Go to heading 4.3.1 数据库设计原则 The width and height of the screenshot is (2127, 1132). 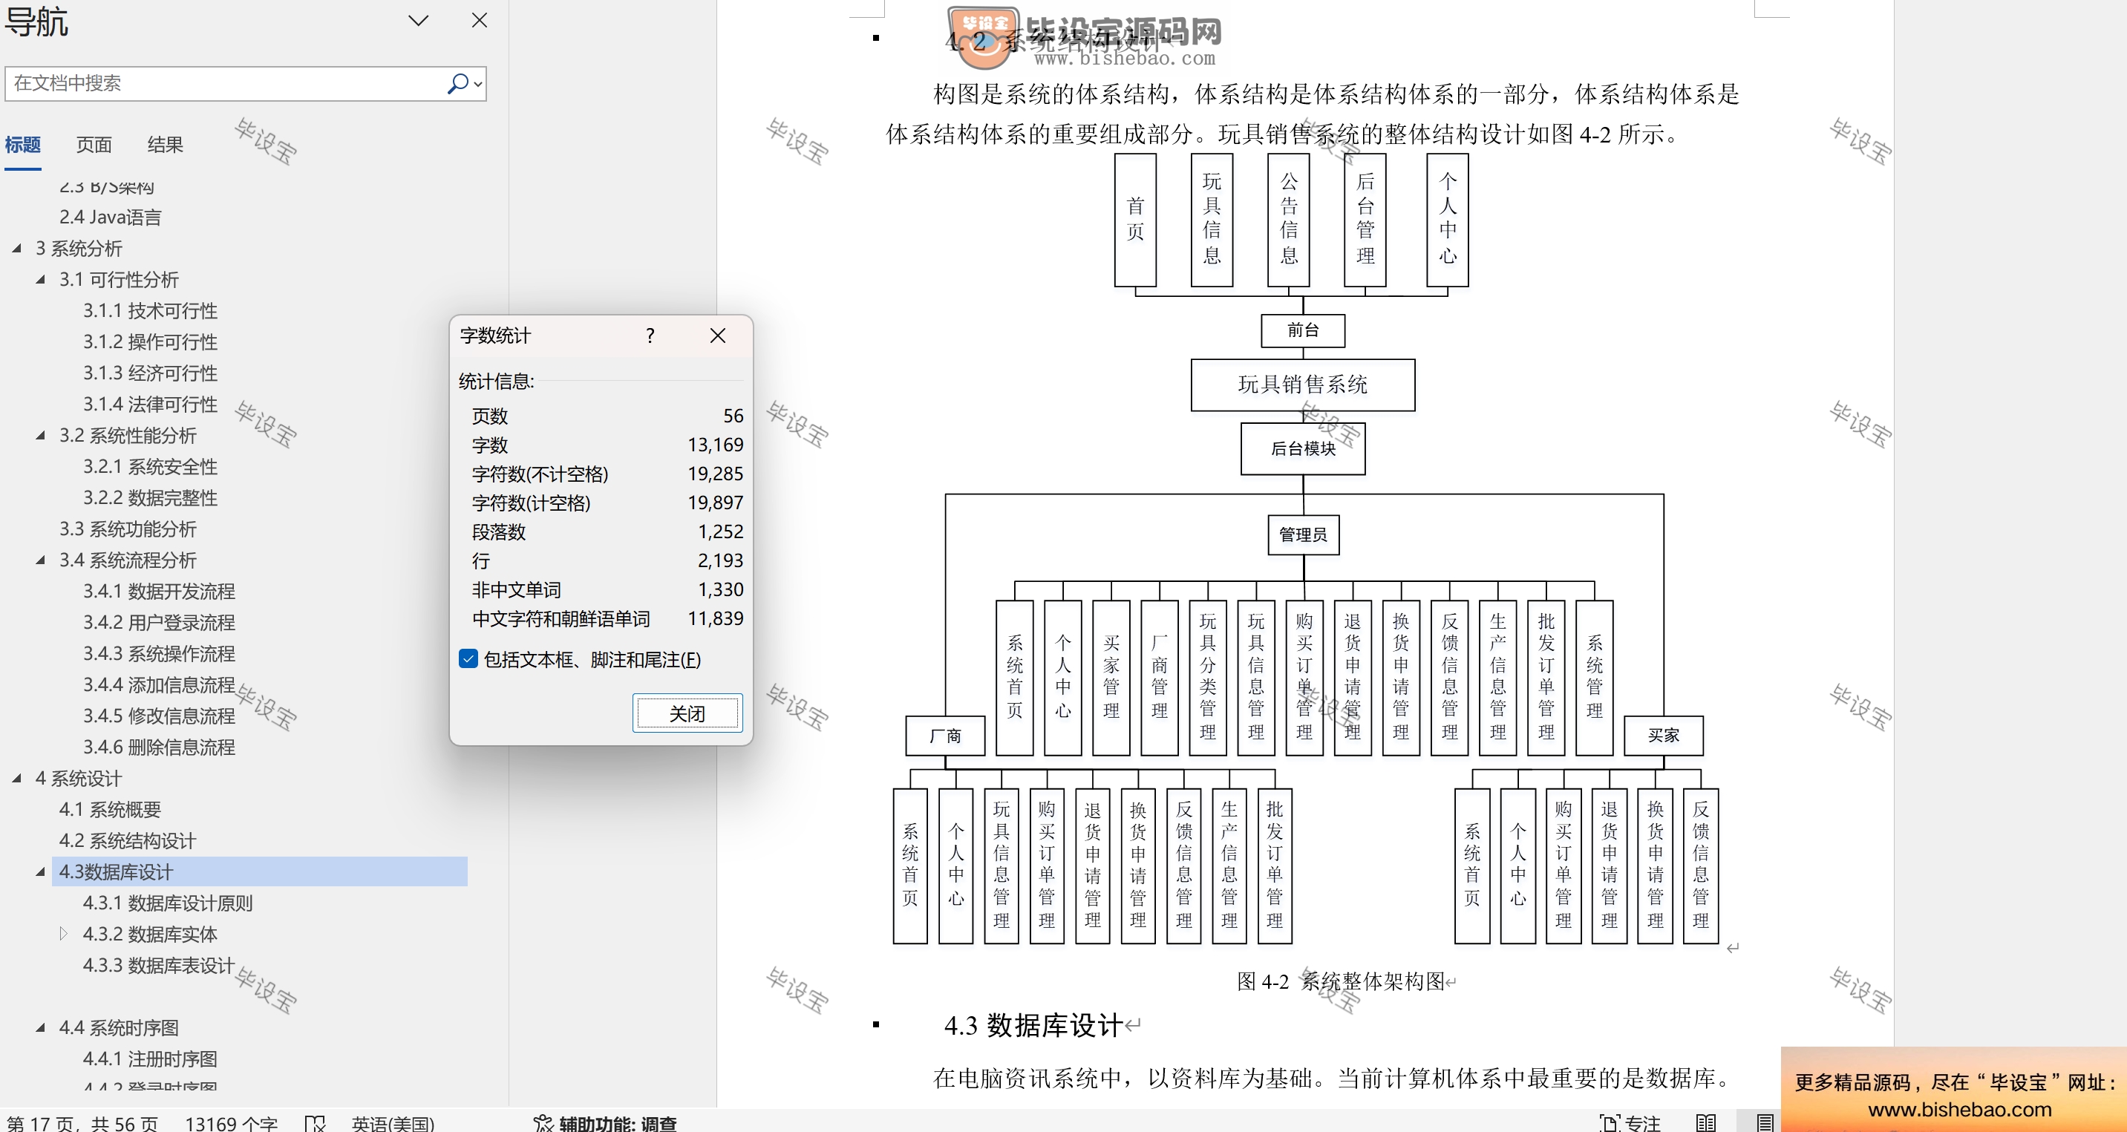tap(169, 903)
